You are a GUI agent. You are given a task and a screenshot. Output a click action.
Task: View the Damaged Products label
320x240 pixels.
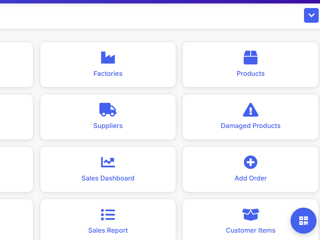pos(251,126)
